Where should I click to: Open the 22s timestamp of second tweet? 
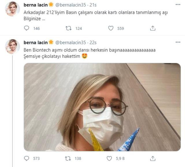click(93, 43)
